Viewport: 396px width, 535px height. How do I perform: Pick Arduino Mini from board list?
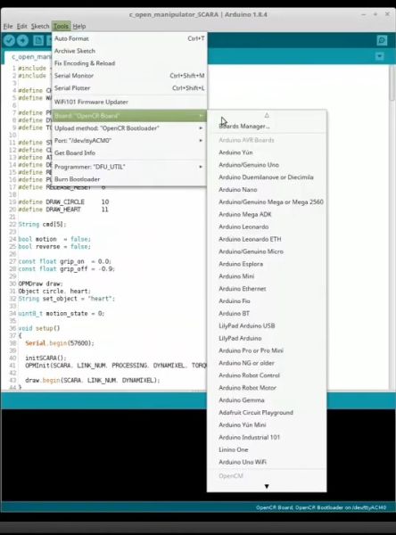[267, 276]
